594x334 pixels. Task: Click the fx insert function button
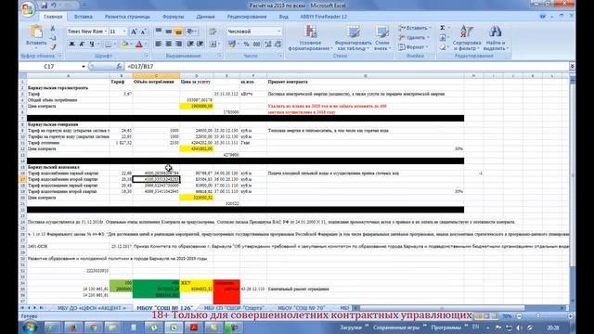click(x=119, y=66)
